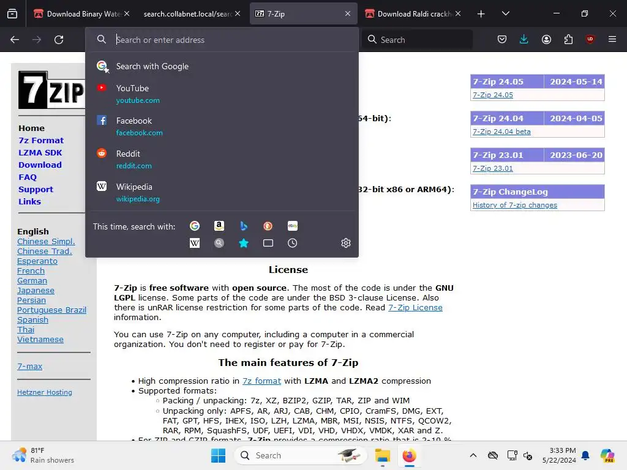Screen dimensions: 627x470
Task: Open the 7-Zip 24.05 news link
Action: [493, 95]
